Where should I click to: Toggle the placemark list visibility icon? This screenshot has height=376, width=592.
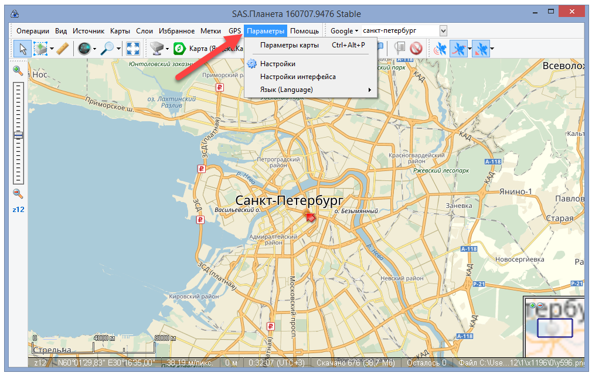(400, 49)
